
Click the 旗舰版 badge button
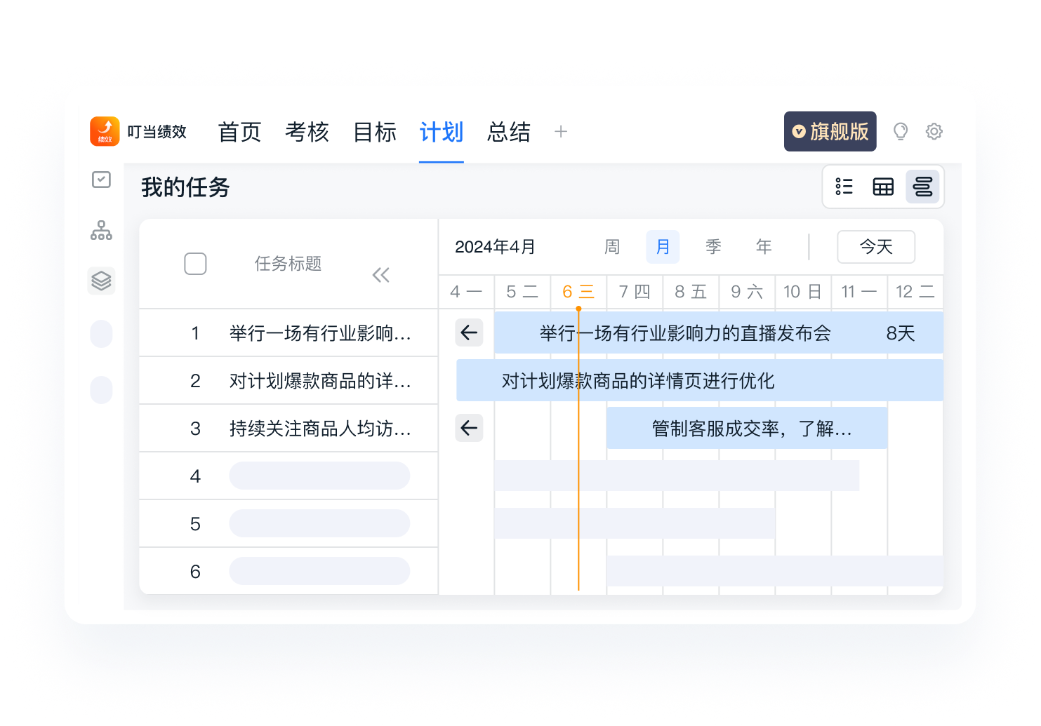tap(830, 131)
